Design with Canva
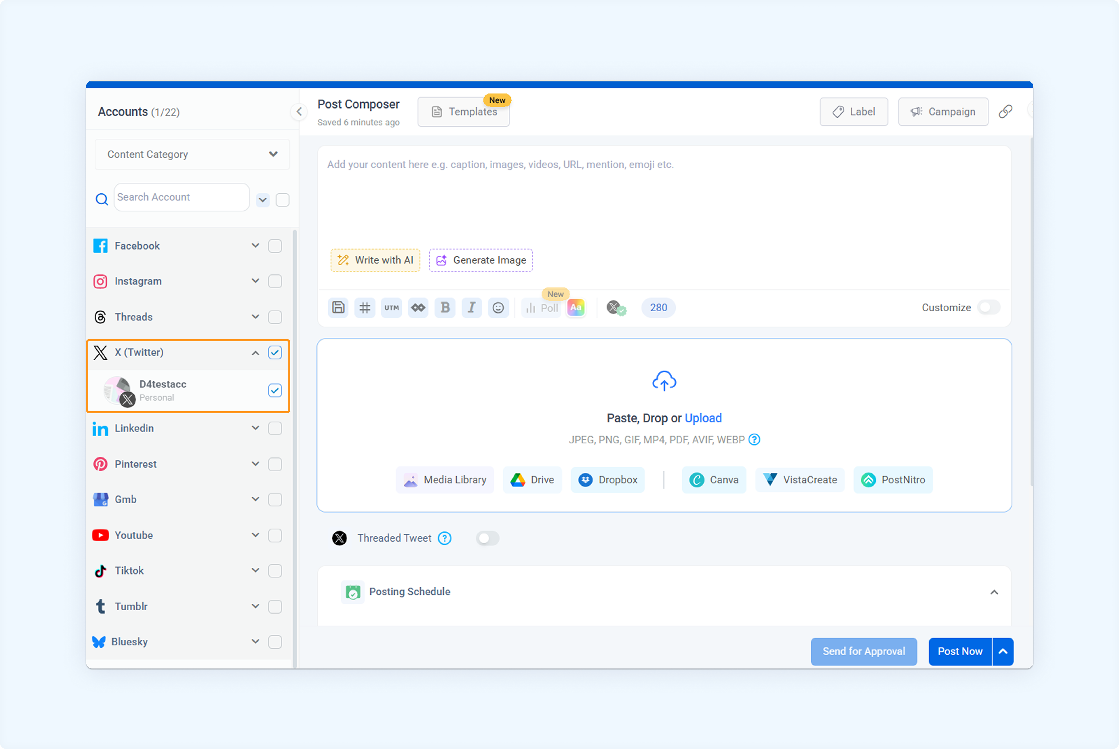 coord(714,480)
